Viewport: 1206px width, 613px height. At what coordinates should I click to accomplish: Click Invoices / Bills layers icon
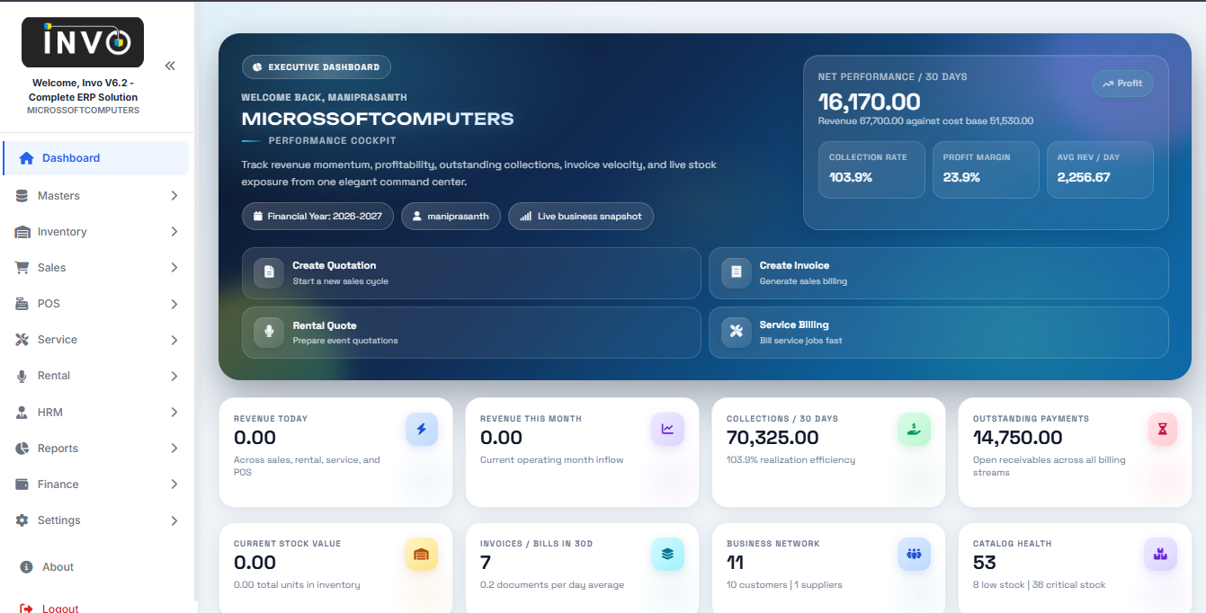667,555
